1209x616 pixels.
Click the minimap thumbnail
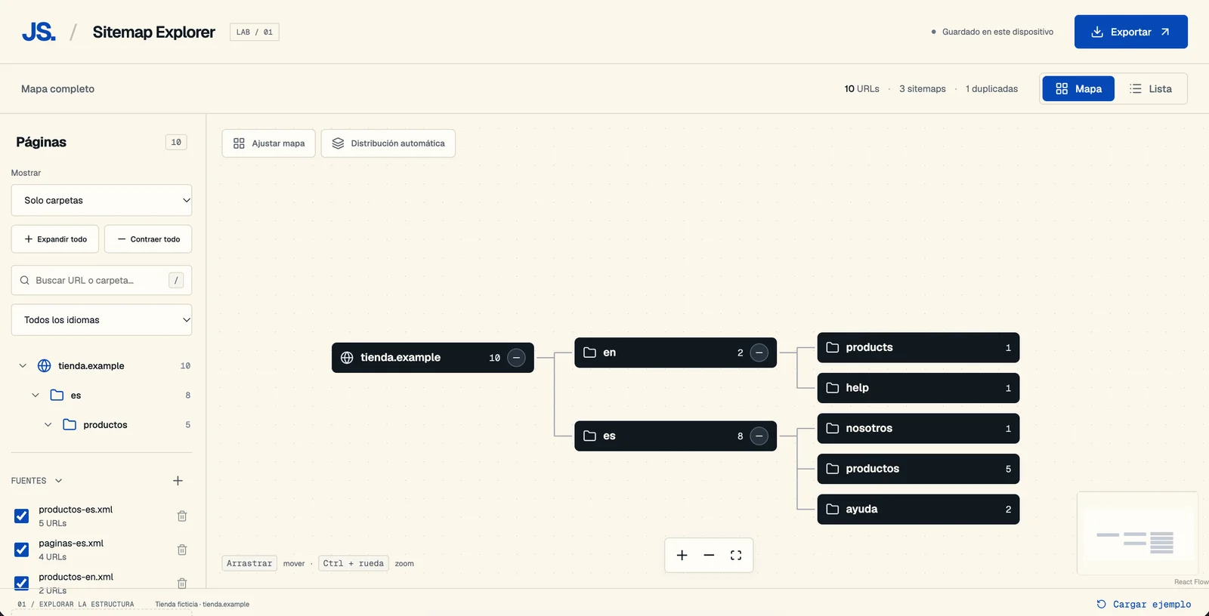[x=1137, y=534]
